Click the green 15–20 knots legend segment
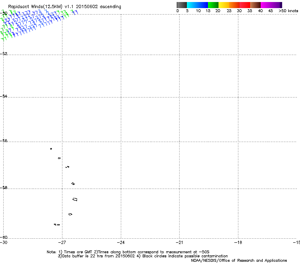The image size is (300, 263). [x=213, y=5]
